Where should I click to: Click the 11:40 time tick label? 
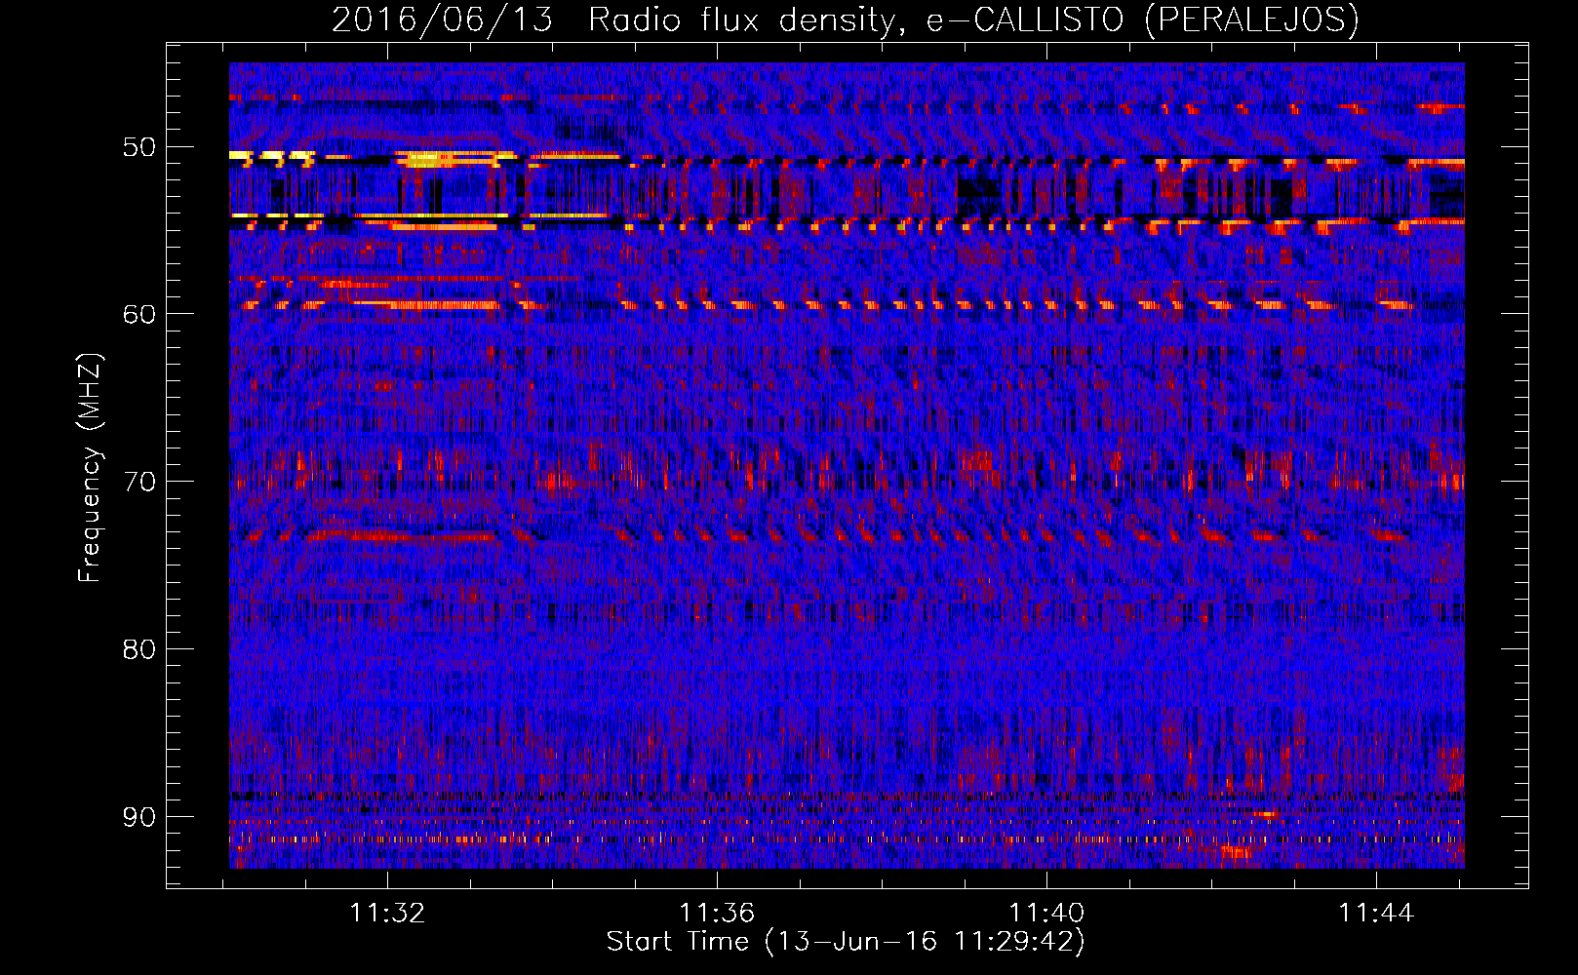tap(1046, 914)
